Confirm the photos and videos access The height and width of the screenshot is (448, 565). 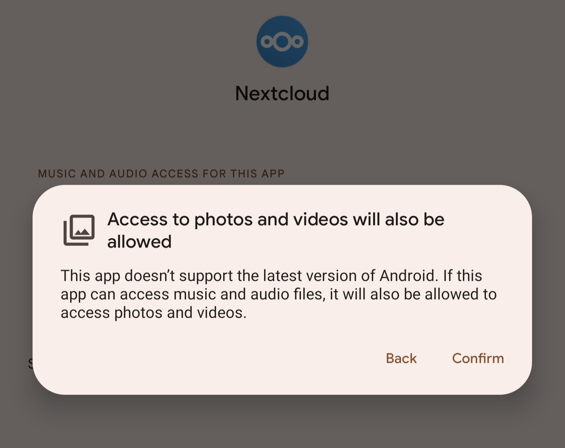(x=478, y=358)
